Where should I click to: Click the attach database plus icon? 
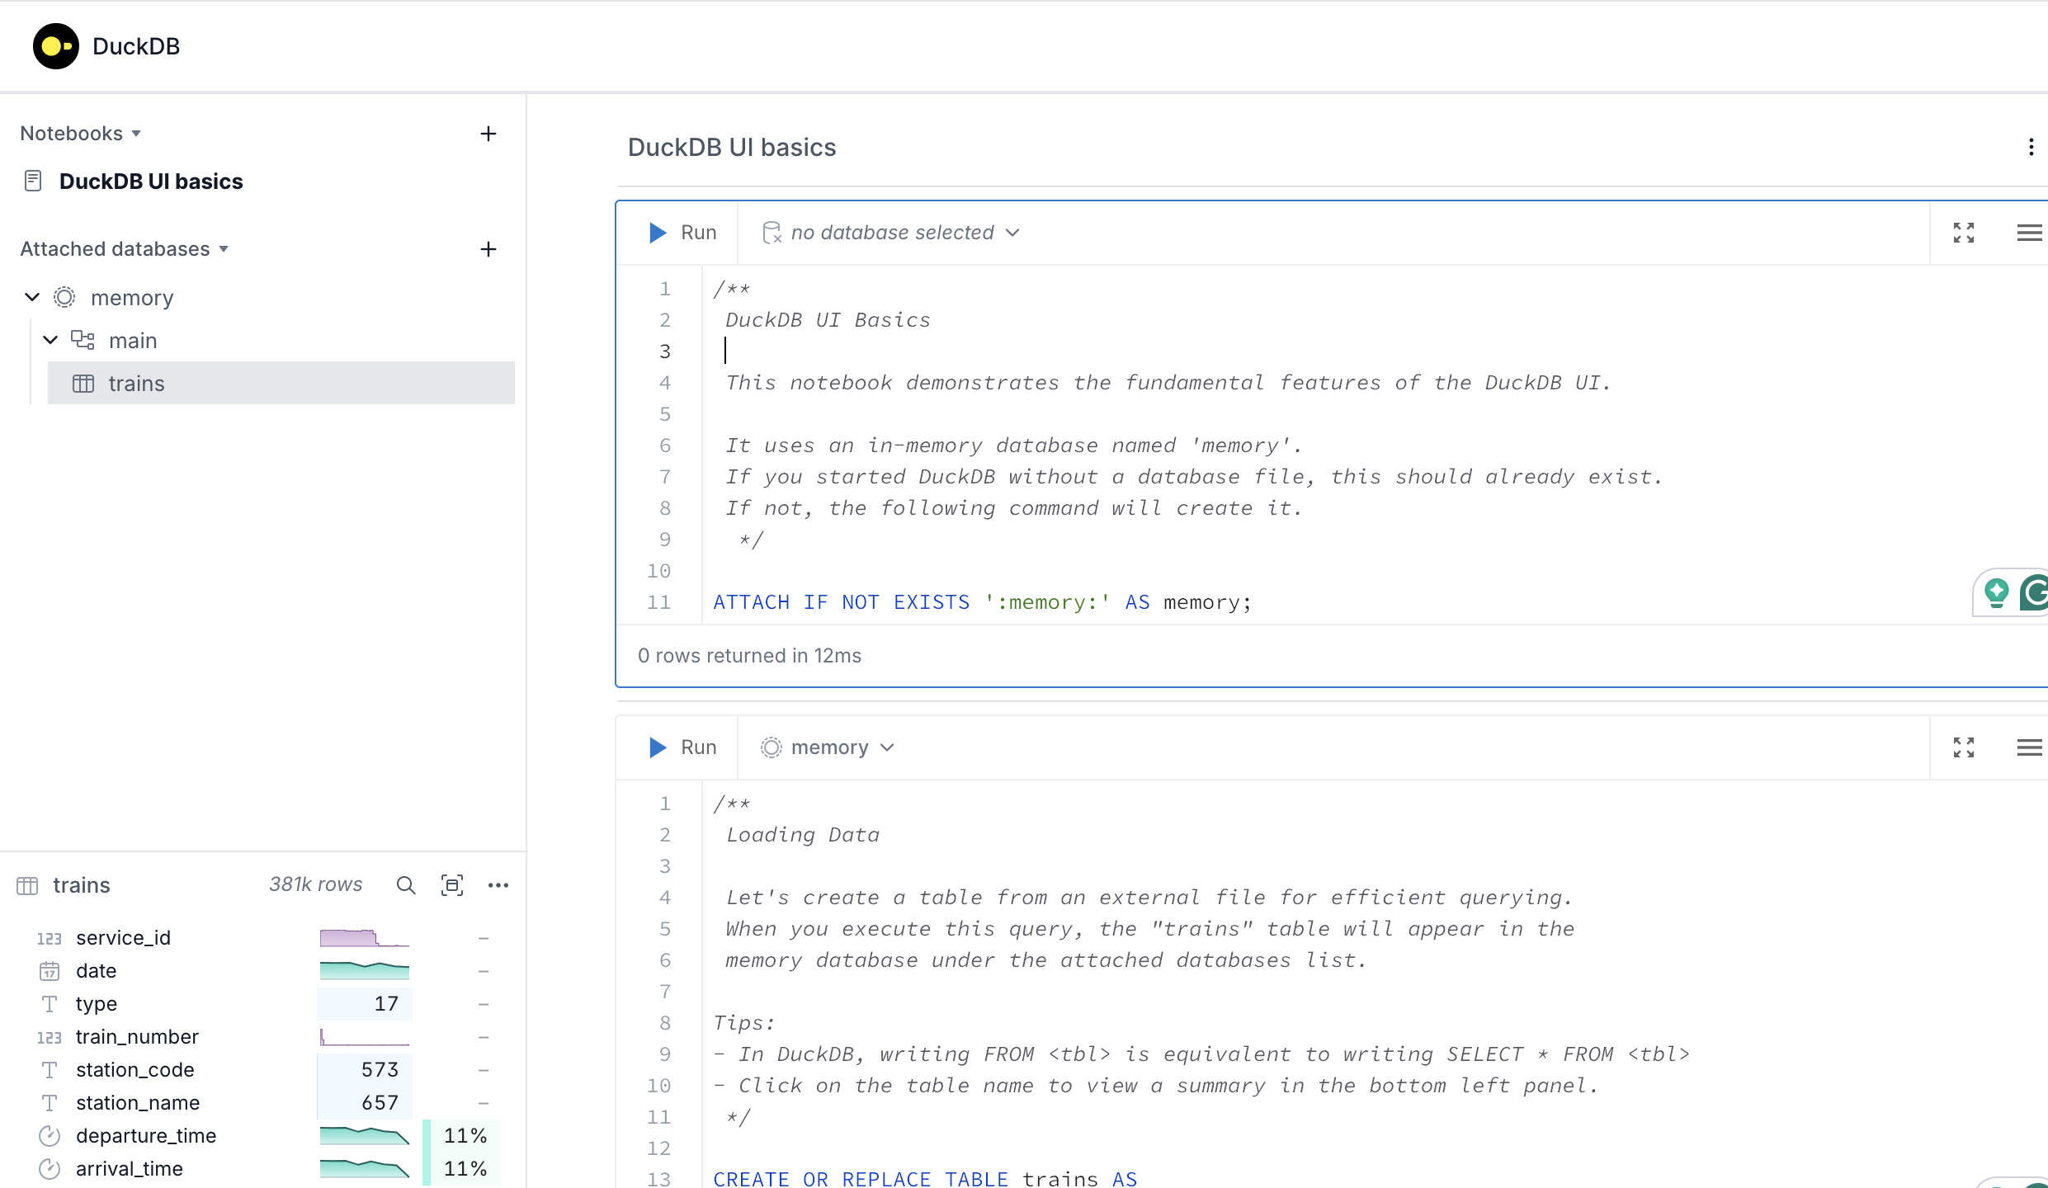pos(488,249)
